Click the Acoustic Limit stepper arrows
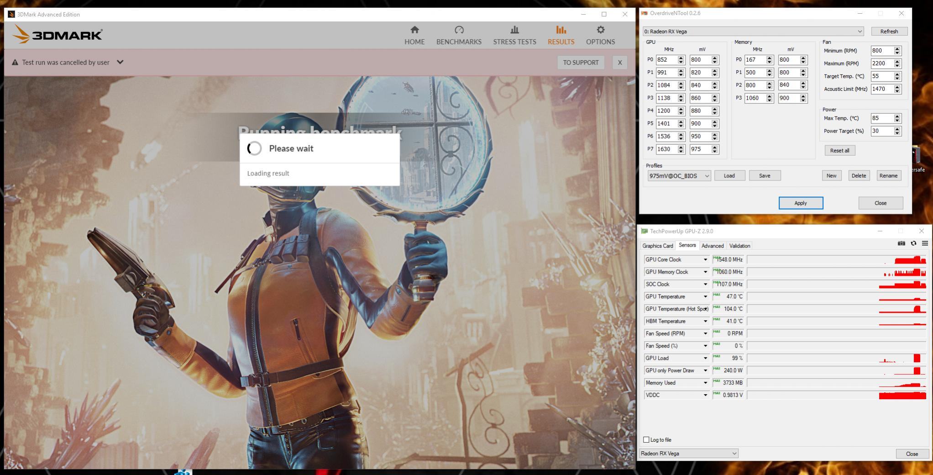Viewport: 933px width, 475px height. click(897, 89)
